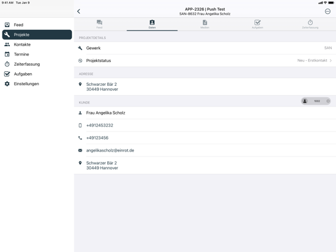This screenshot has height=252, width=336.
Task: Click the APP-2326 | Push Test title
Action: click(x=205, y=9)
